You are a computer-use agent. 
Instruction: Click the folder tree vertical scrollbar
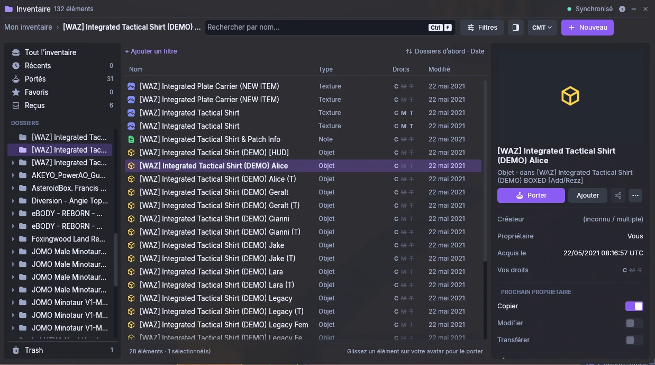(116, 260)
